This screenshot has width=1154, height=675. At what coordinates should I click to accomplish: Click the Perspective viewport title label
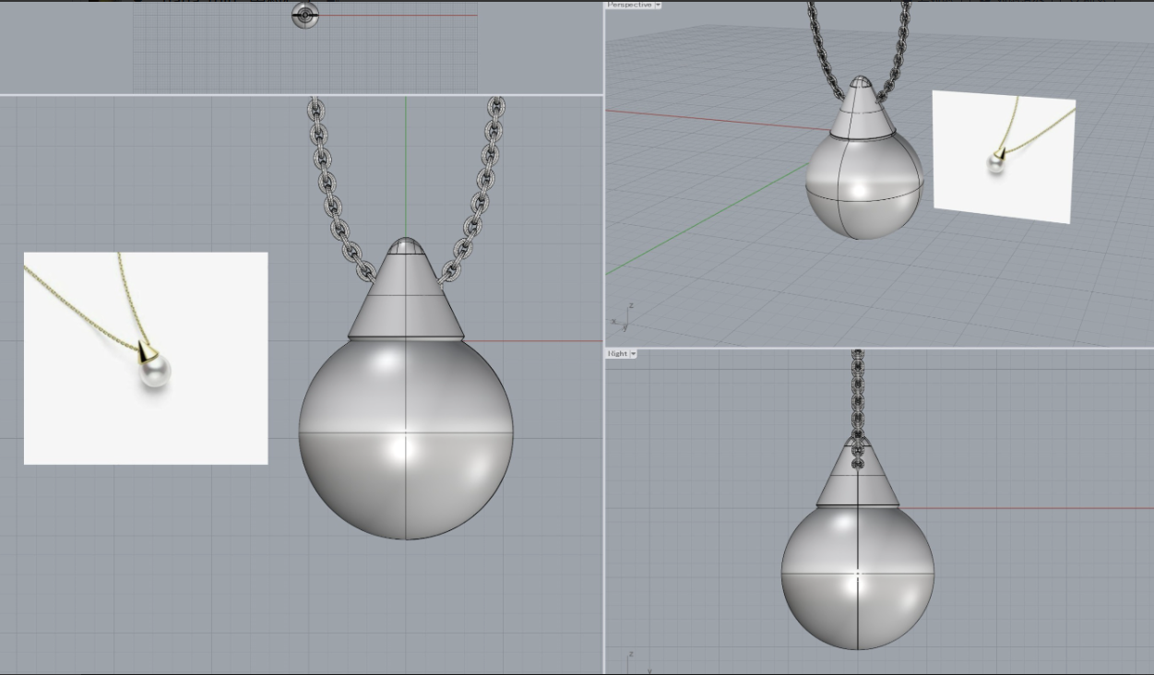[x=628, y=5]
